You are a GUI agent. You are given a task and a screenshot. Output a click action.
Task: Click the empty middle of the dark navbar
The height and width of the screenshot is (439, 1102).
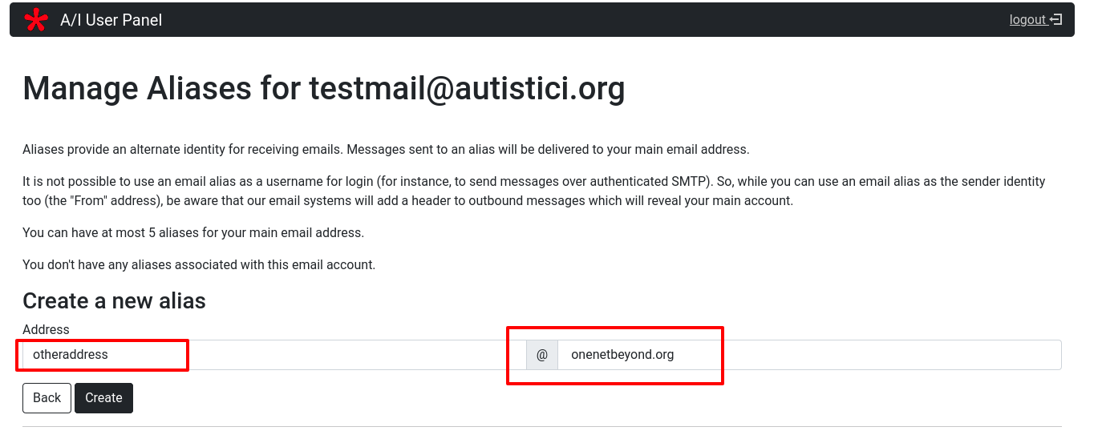pos(561,20)
